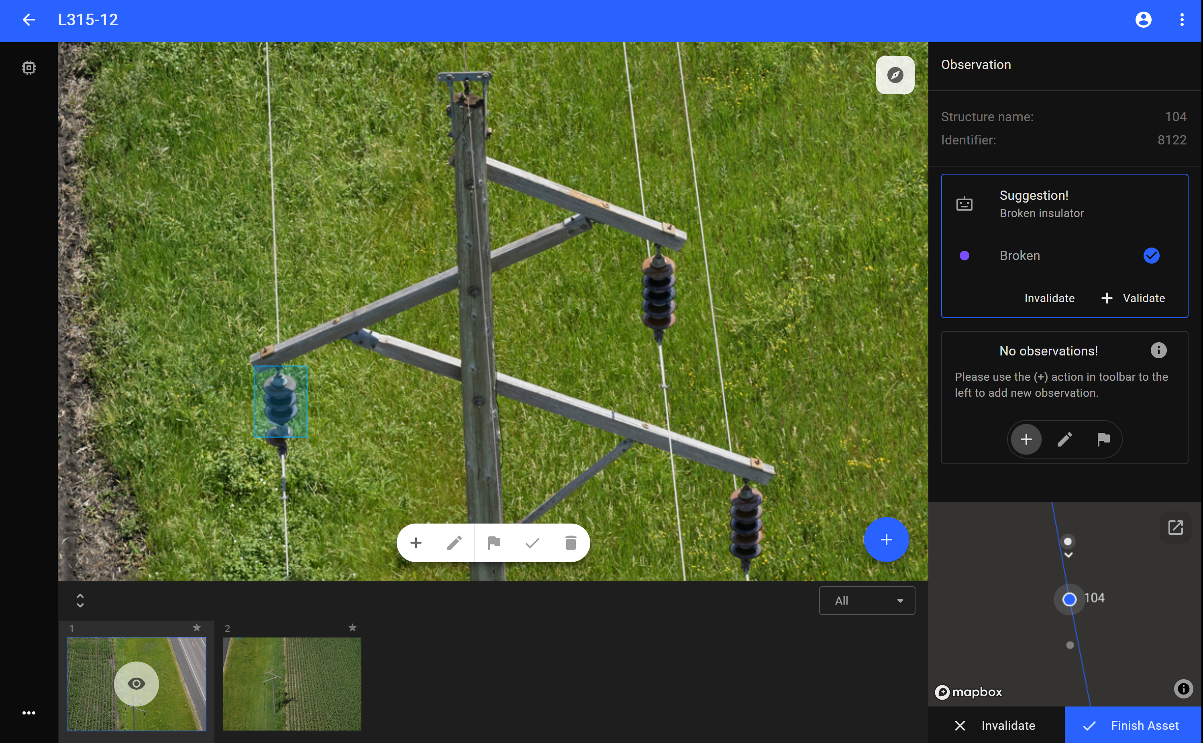
Task: Click the chip processing icon in left sidebar
Action: point(29,68)
